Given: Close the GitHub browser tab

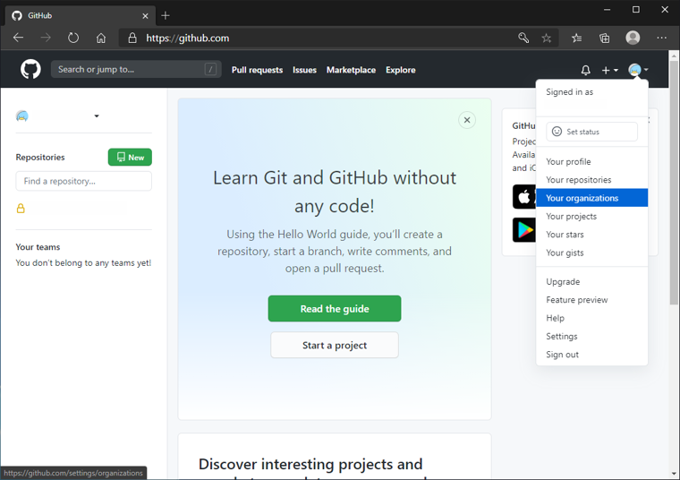Looking at the screenshot, I should tap(145, 16).
